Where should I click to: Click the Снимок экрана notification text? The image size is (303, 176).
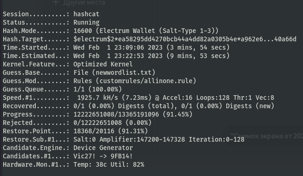(267, 136)
